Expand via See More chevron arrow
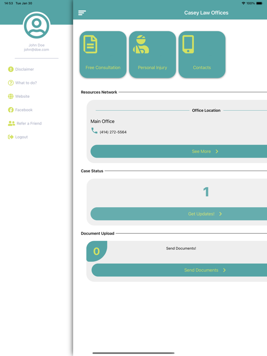267x356 pixels. [x=217, y=151]
